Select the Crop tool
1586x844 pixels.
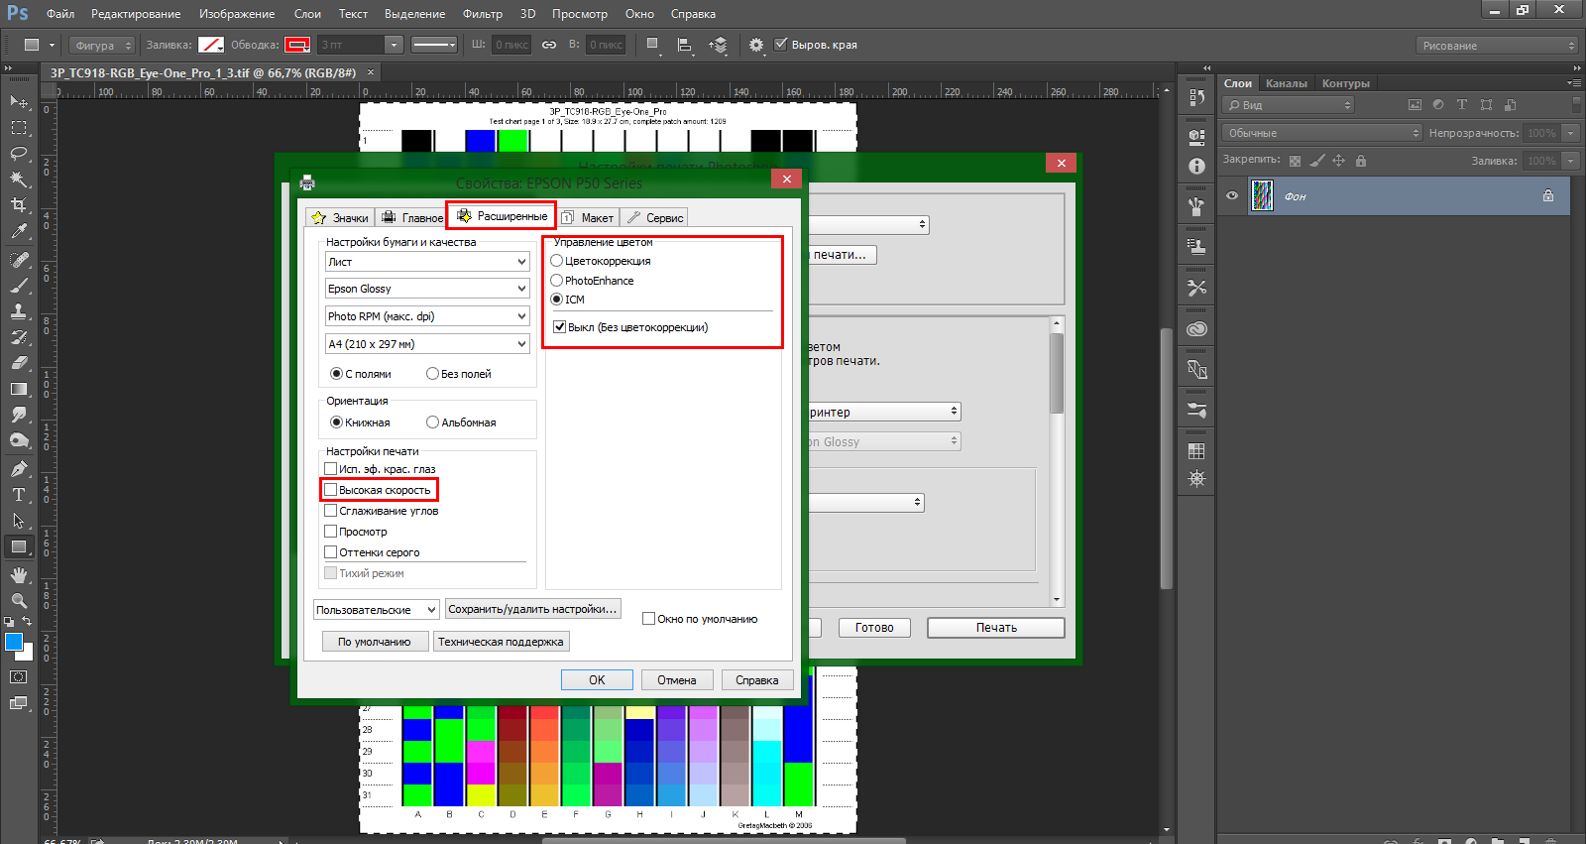tap(19, 205)
